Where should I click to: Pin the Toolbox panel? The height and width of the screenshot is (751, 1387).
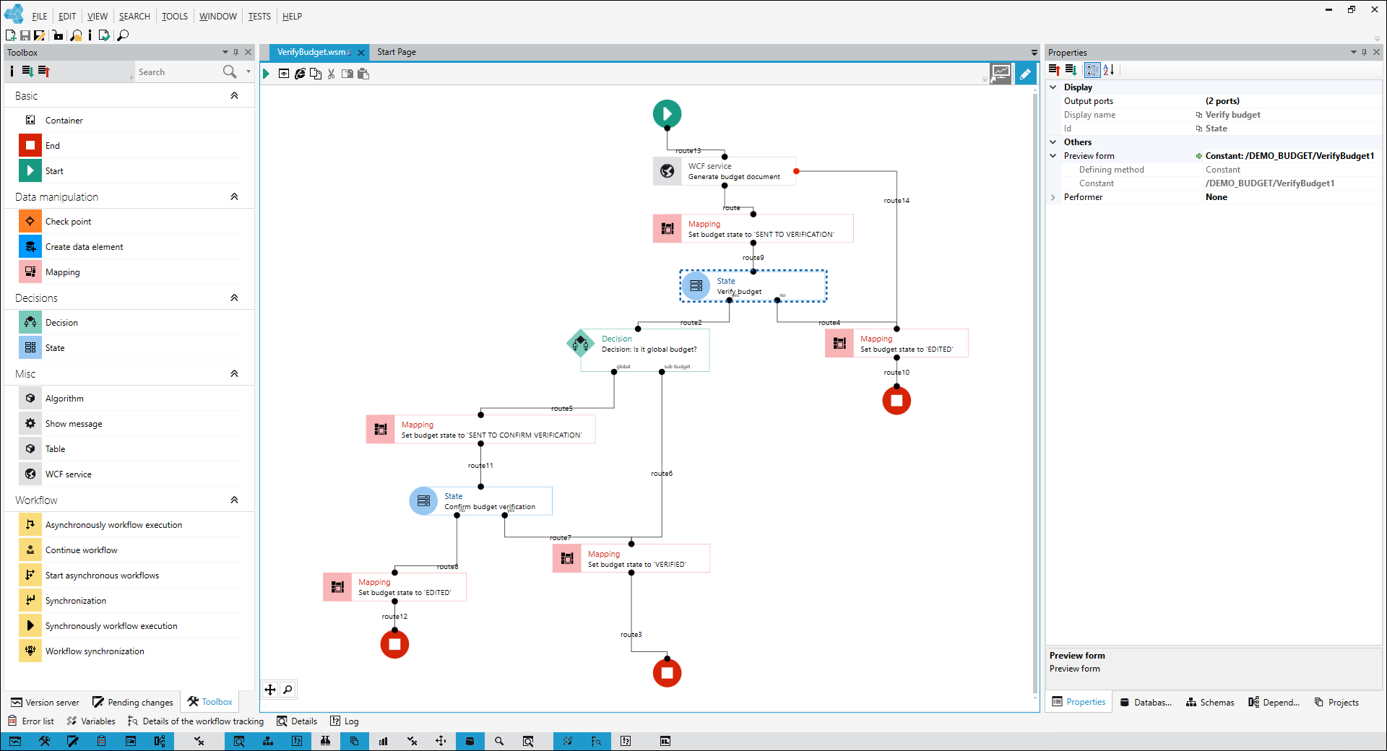(236, 52)
